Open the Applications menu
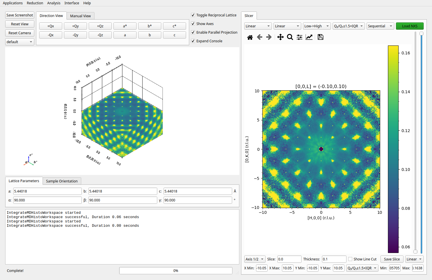The height and width of the screenshot is (280, 432). pyautogui.click(x=13, y=3)
